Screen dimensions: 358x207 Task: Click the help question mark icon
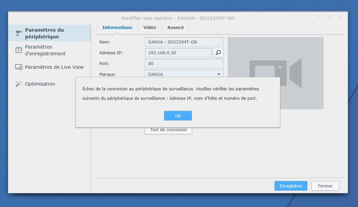coord(318,17)
